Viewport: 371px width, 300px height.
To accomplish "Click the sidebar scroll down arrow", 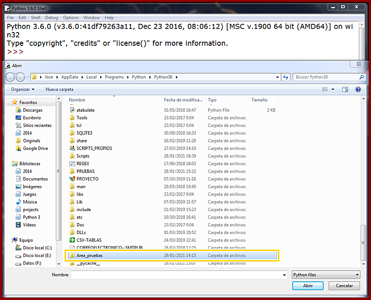I will click(x=59, y=264).
